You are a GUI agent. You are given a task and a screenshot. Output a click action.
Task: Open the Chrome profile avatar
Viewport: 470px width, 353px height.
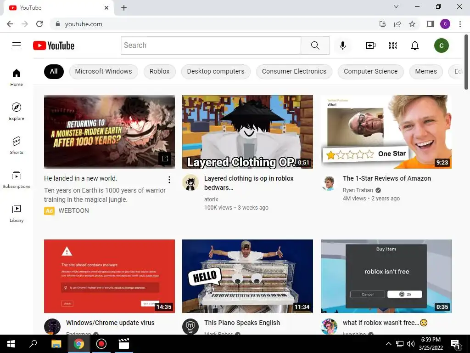click(445, 24)
